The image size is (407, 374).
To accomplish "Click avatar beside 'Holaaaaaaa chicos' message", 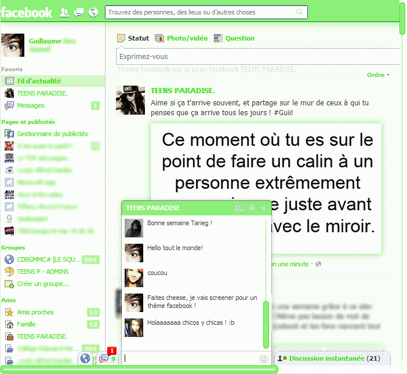I will click(134, 328).
